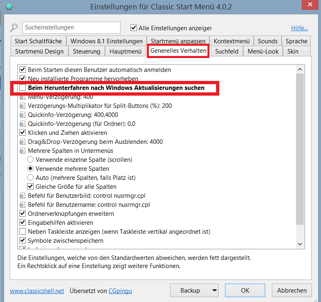Click the icon beside Mehrere Spalten in Untermenüs
Viewport: 321px width, 302px height.
coord(22,151)
